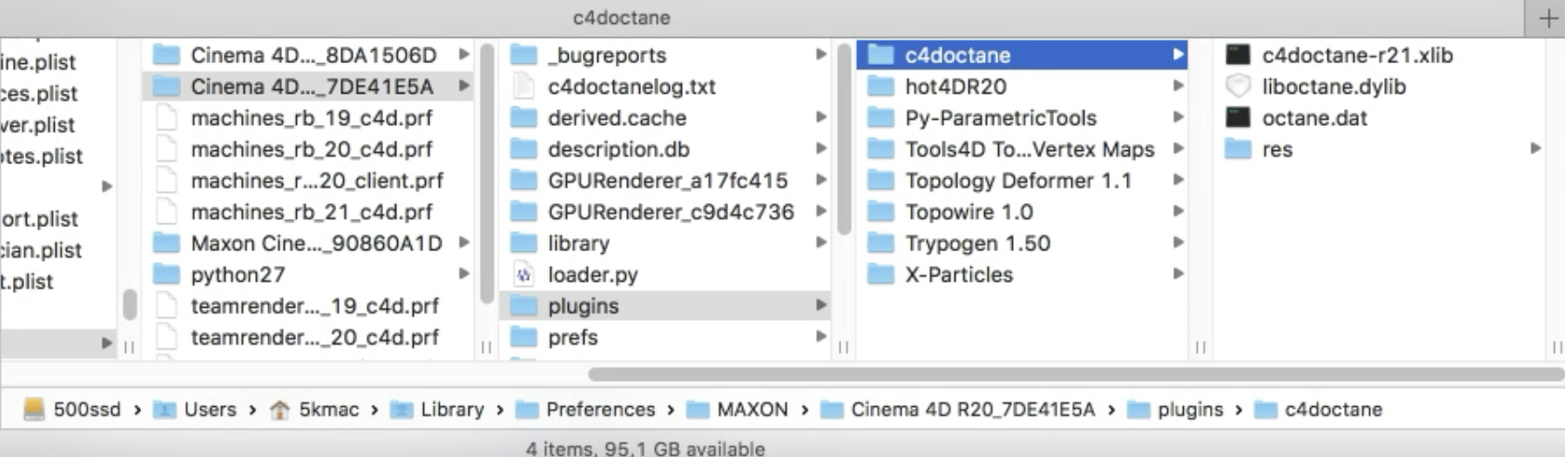
Task: Click the 500ssd drive in path bar
Action: point(72,410)
